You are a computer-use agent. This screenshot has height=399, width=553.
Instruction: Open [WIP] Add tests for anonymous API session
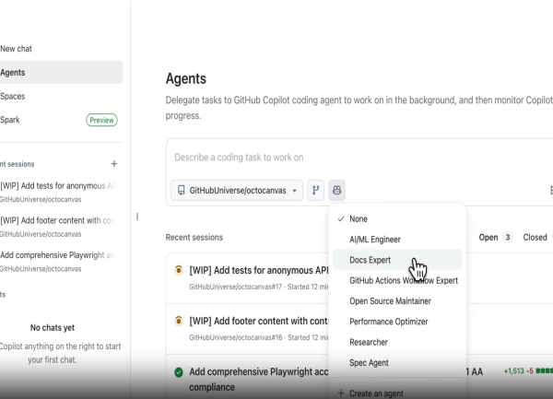tap(259, 270)
